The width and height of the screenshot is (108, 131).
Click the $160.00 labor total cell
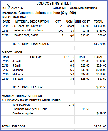pos(99,74)
